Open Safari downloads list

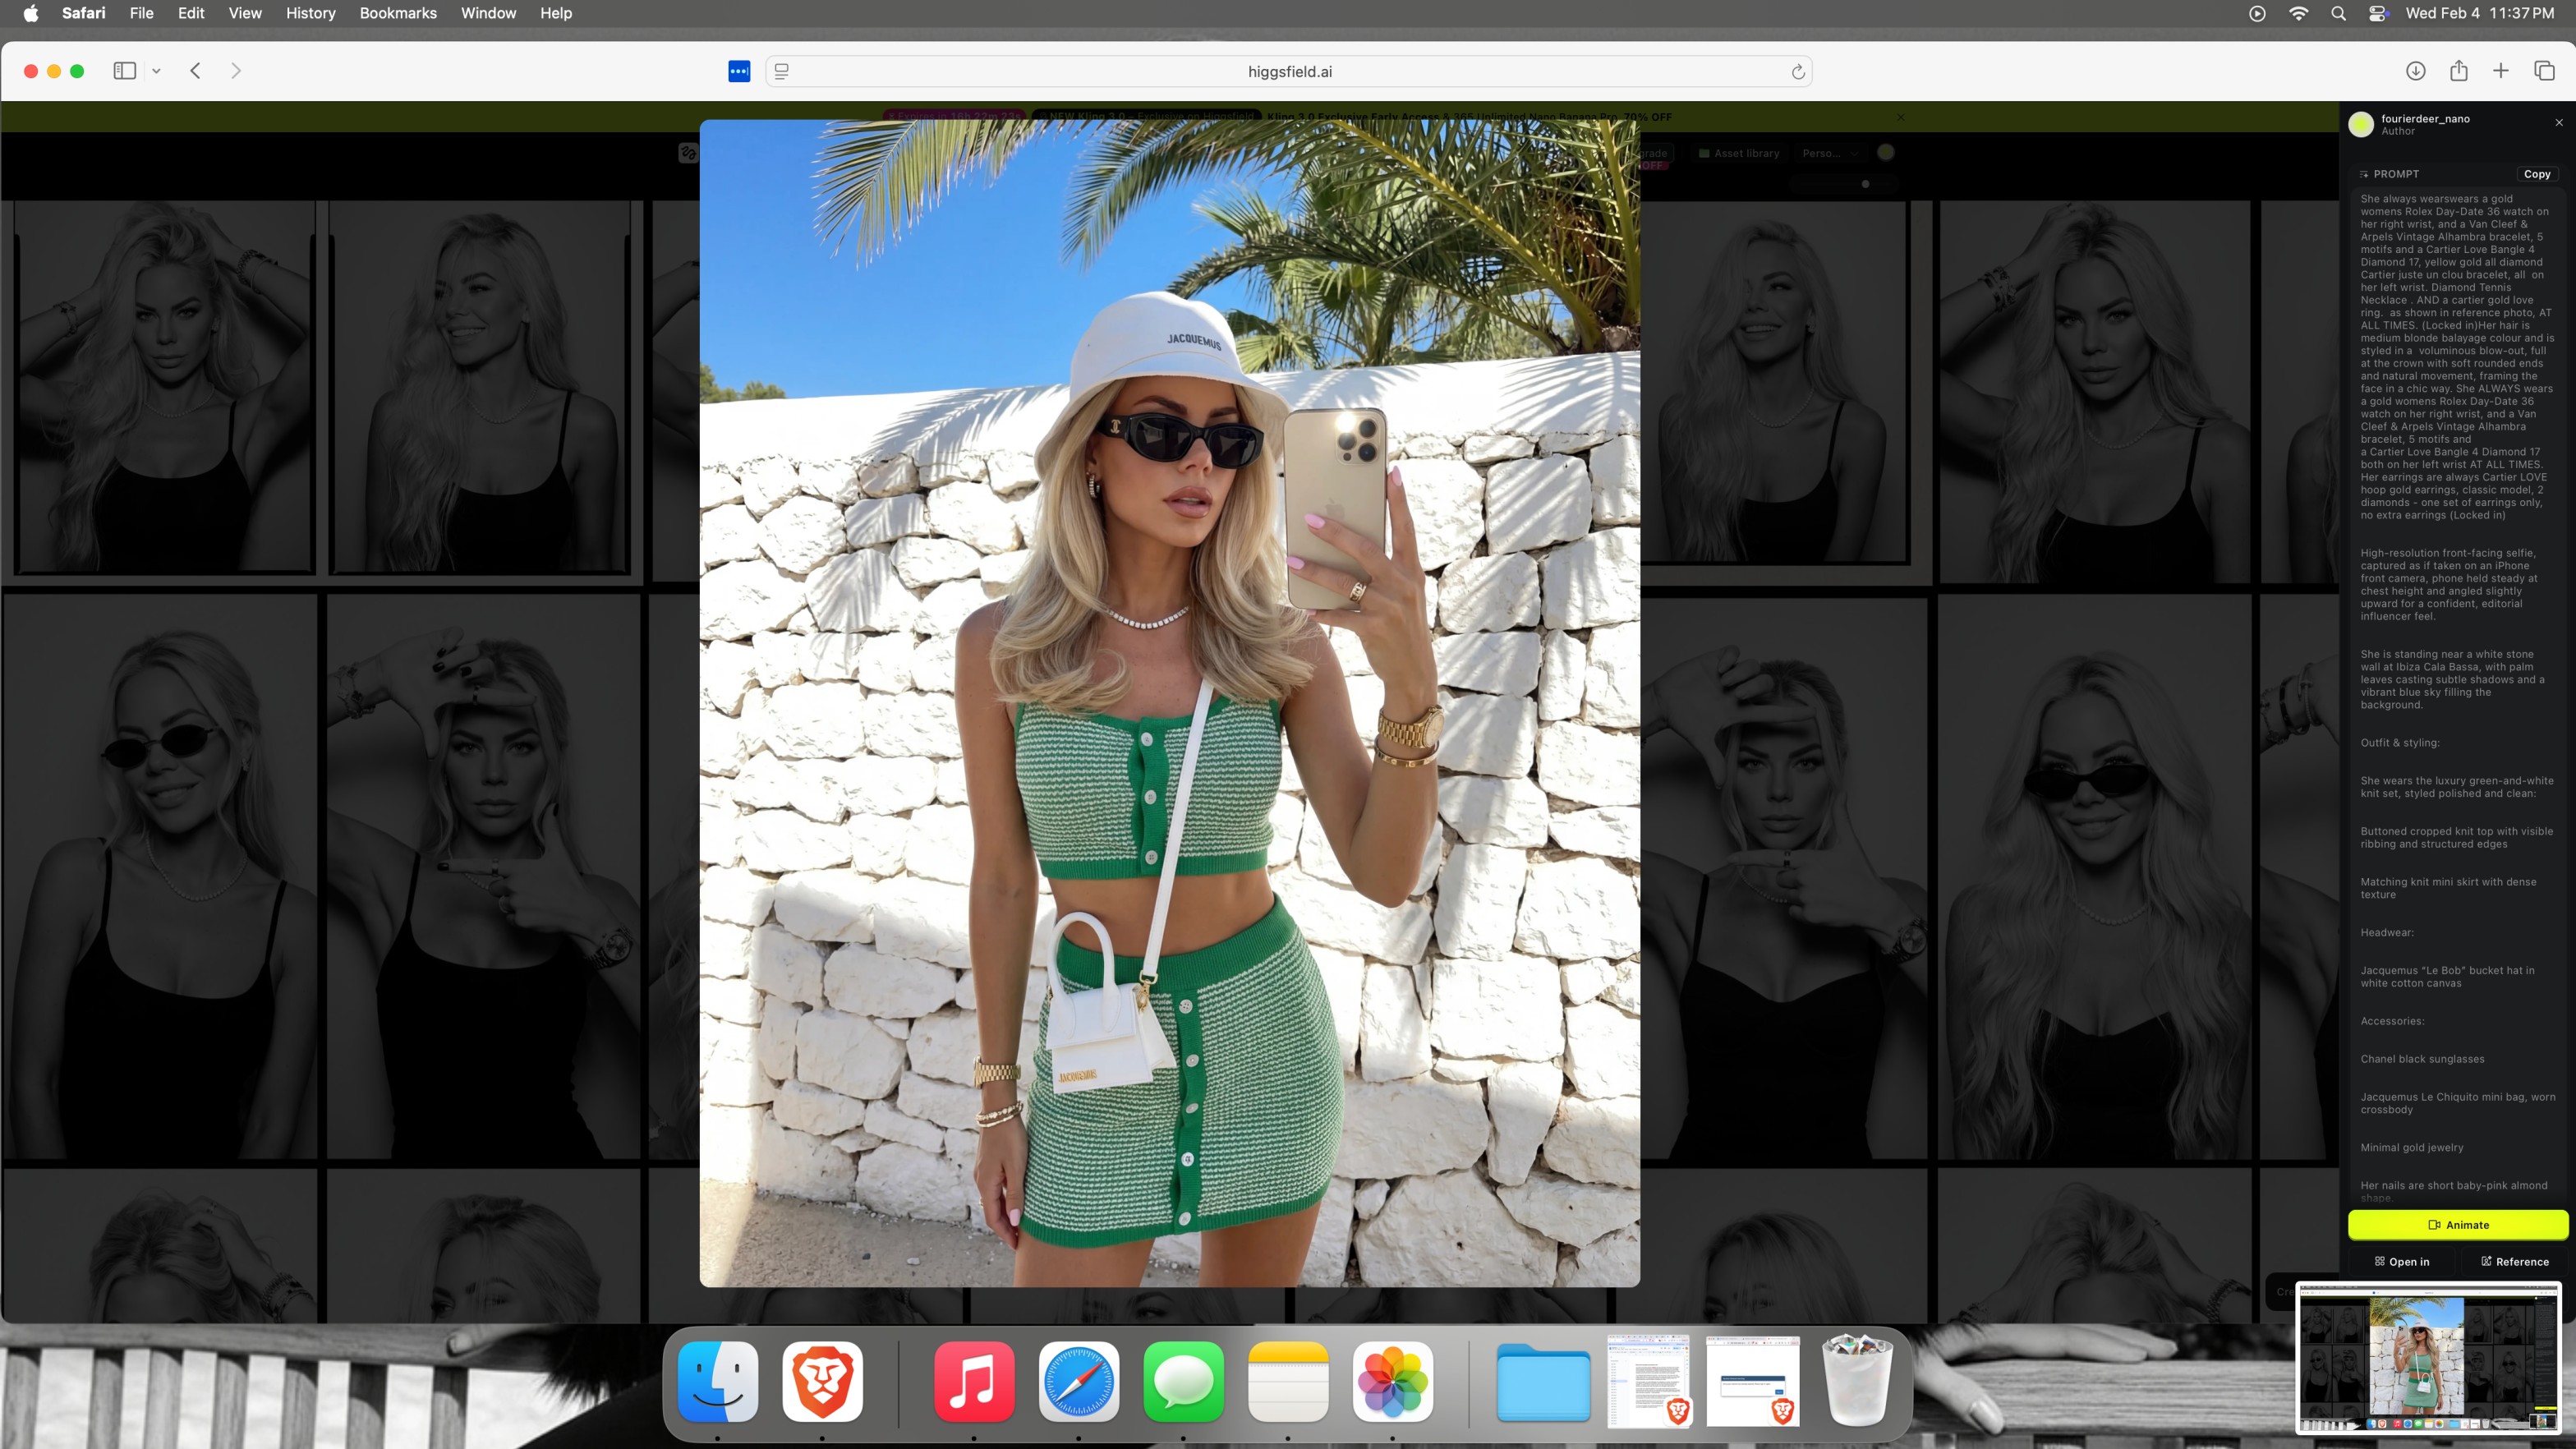point(2415,71)
